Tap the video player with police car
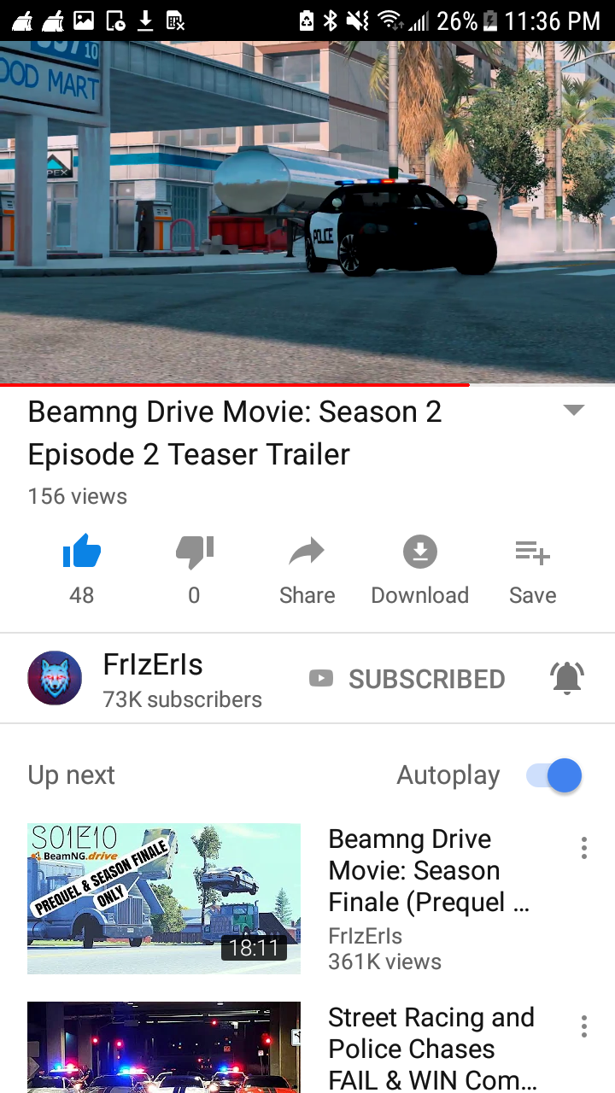The image size is (615, 1093). 307,213
